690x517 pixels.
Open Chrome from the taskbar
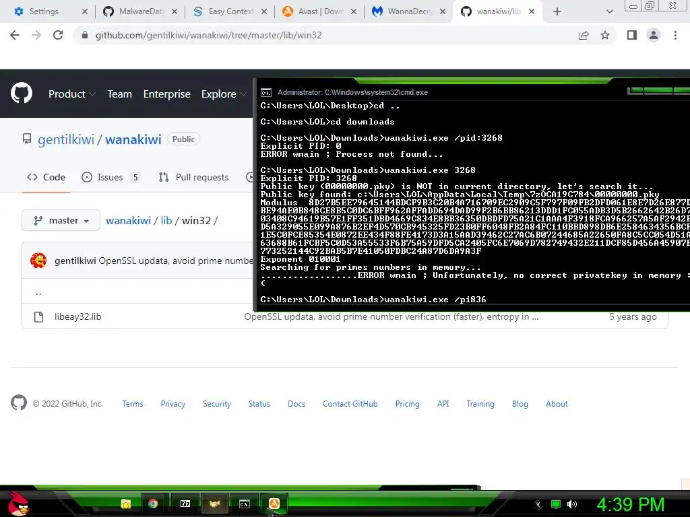pos(153,504)
